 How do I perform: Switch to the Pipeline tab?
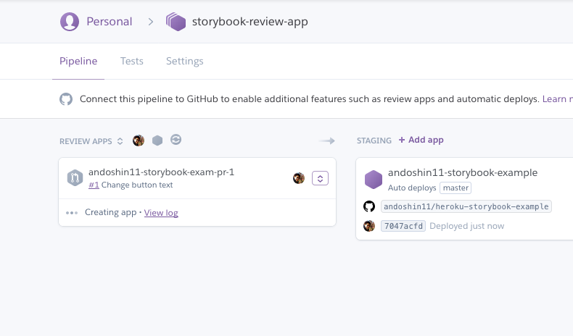pyautogui.click(x=78, y=61)
